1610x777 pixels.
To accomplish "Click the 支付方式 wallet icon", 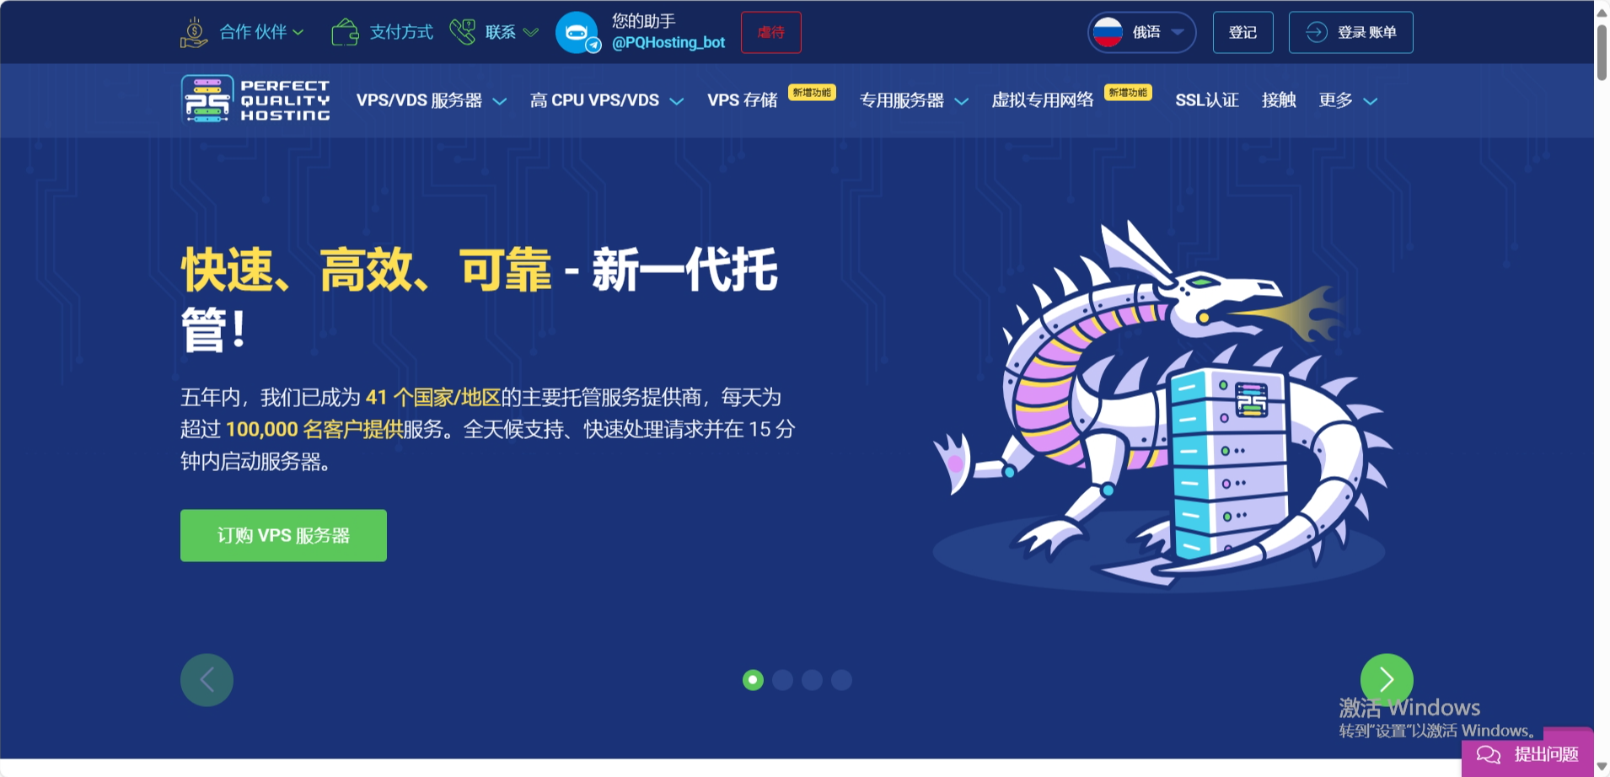I will pyautogui.click(x=345, y=31).
